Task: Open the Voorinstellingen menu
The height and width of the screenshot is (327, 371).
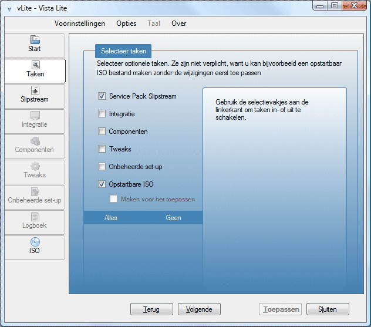Action: click(x=80, y=23)
